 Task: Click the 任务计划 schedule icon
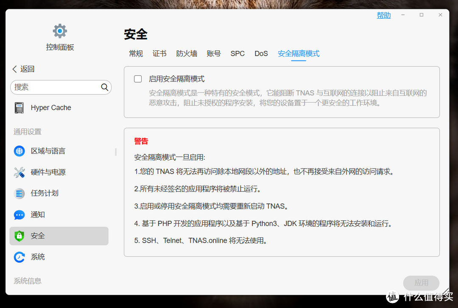point(19,193)
